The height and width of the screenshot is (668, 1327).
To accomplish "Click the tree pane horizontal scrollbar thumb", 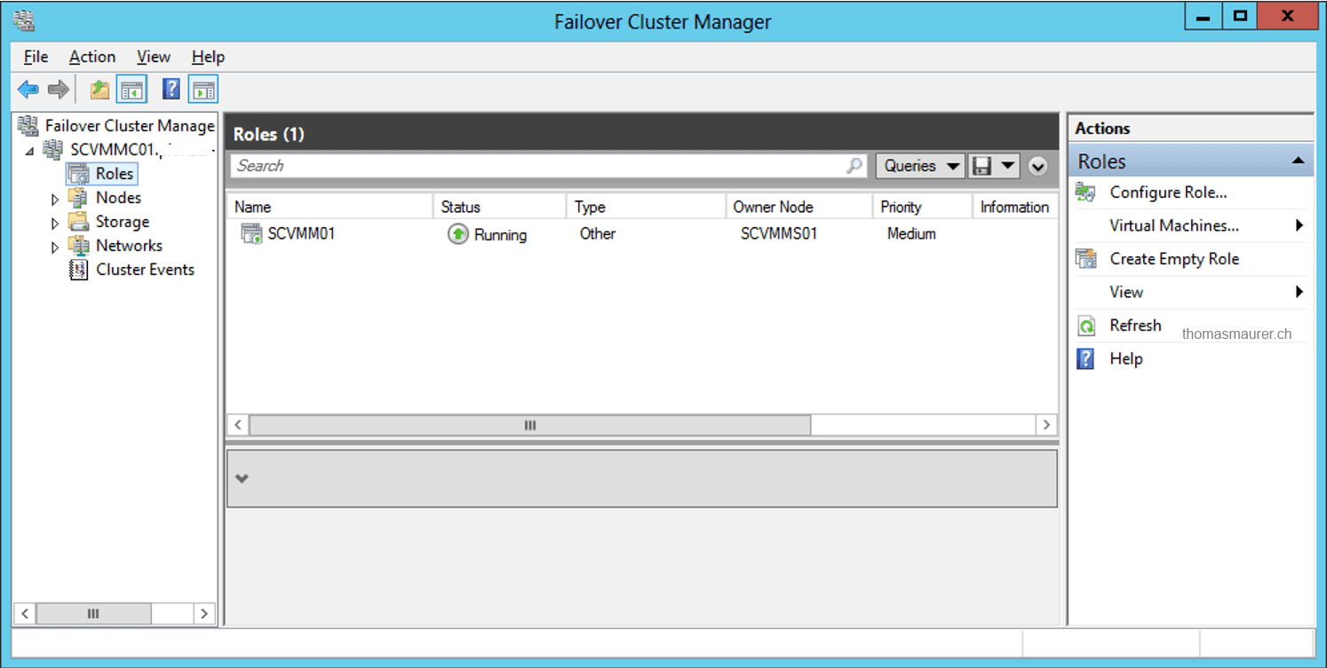I will point(93,614).
